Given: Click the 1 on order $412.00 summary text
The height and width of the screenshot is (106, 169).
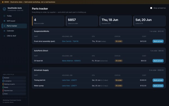Looking at the screenshot, I should 156,31.
